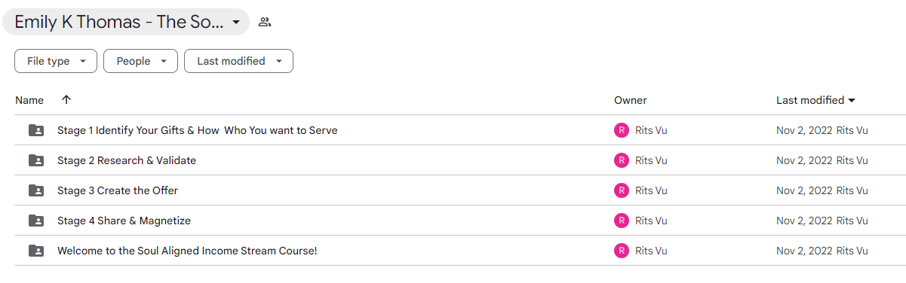Screen dimensions: 906x283
Task: Click the folder icon next to Stage 3 Create the Offer
Action: [36, 190]
